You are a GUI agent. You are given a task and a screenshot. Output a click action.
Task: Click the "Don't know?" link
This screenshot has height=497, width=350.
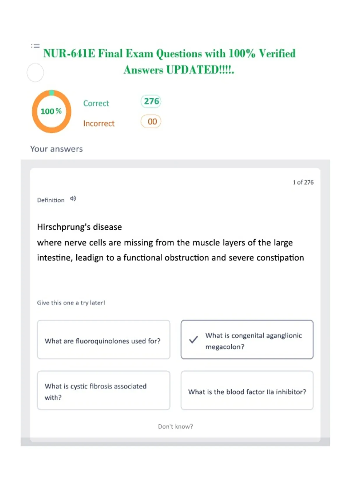[176, 427]
